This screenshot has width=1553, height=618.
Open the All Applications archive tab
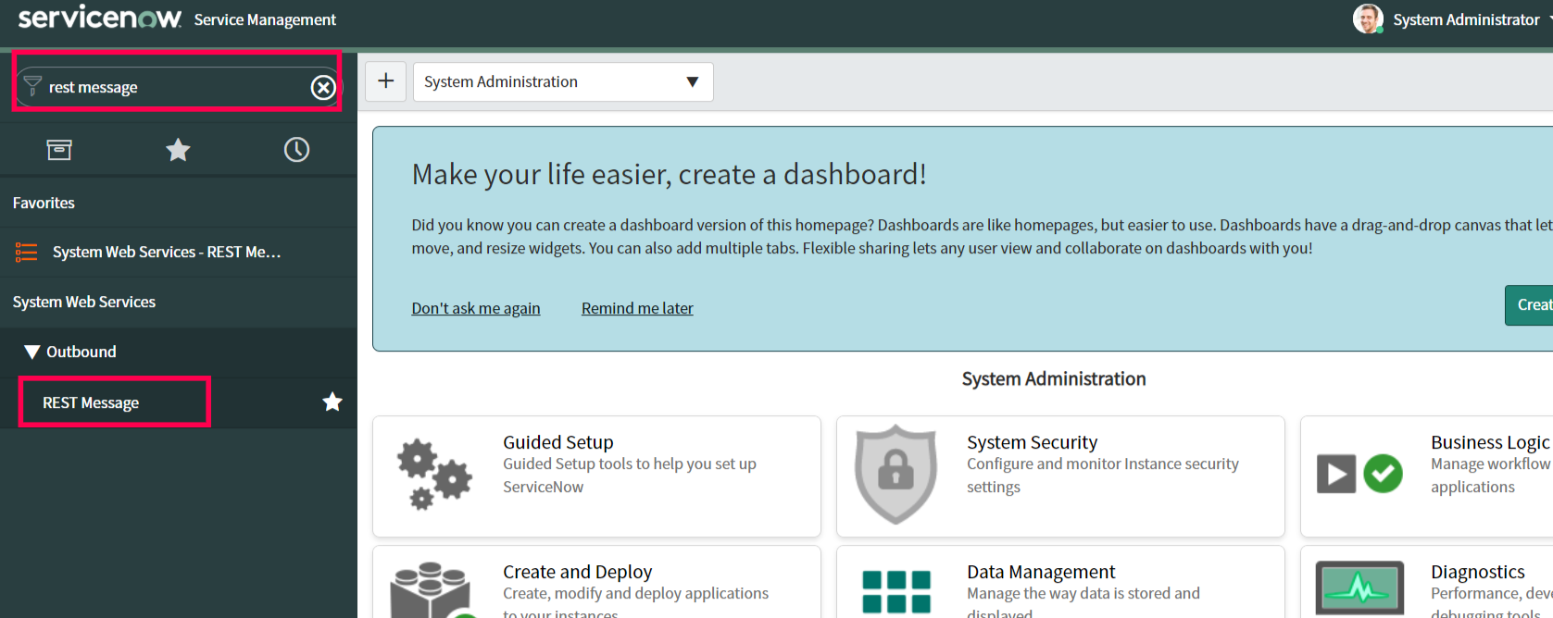(x=59, y=150)
